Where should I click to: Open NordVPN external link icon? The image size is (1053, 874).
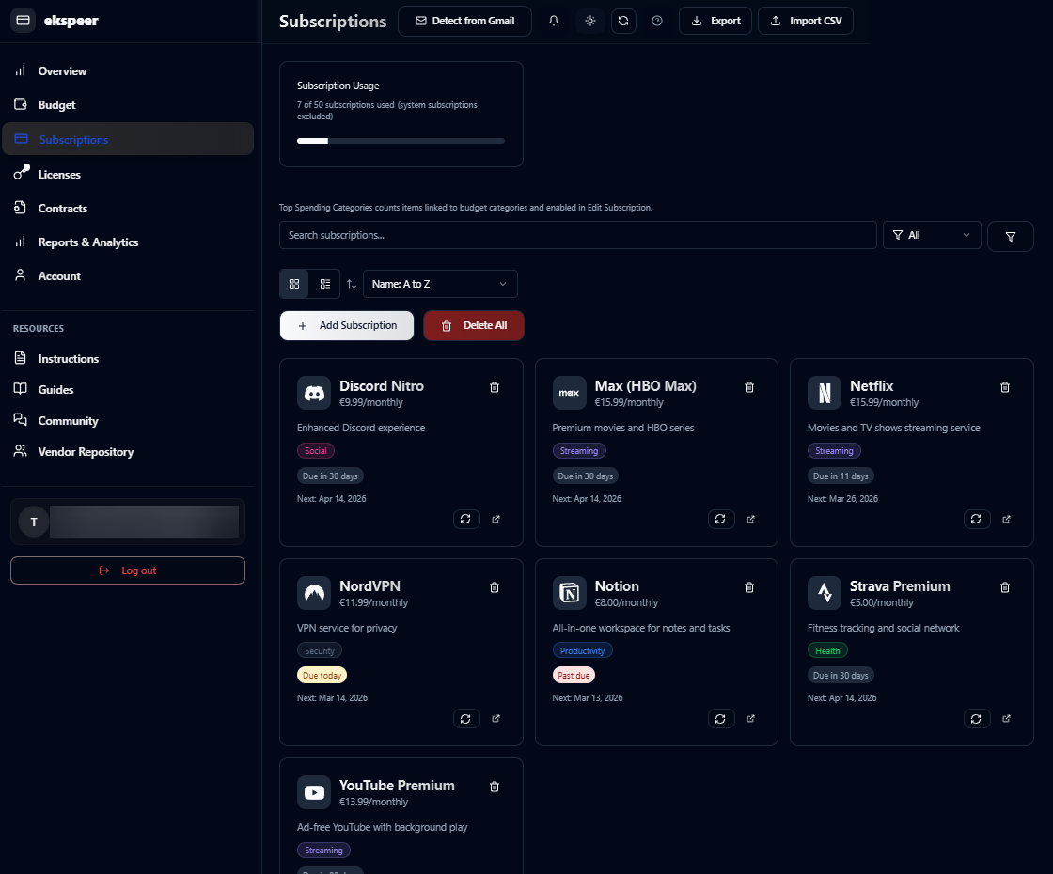pos(495,719)
